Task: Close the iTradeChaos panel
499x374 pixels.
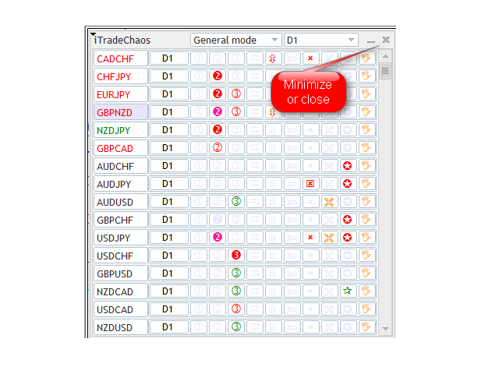Action: (x=386, y=40)
